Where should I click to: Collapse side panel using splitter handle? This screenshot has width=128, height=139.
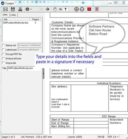43,73
